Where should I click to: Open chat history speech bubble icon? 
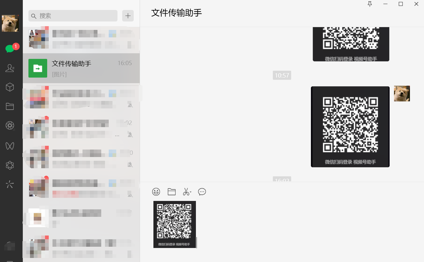(202, 192)
